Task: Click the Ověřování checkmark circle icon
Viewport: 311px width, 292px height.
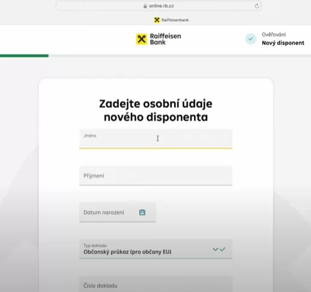Action: tap(250, 39)
